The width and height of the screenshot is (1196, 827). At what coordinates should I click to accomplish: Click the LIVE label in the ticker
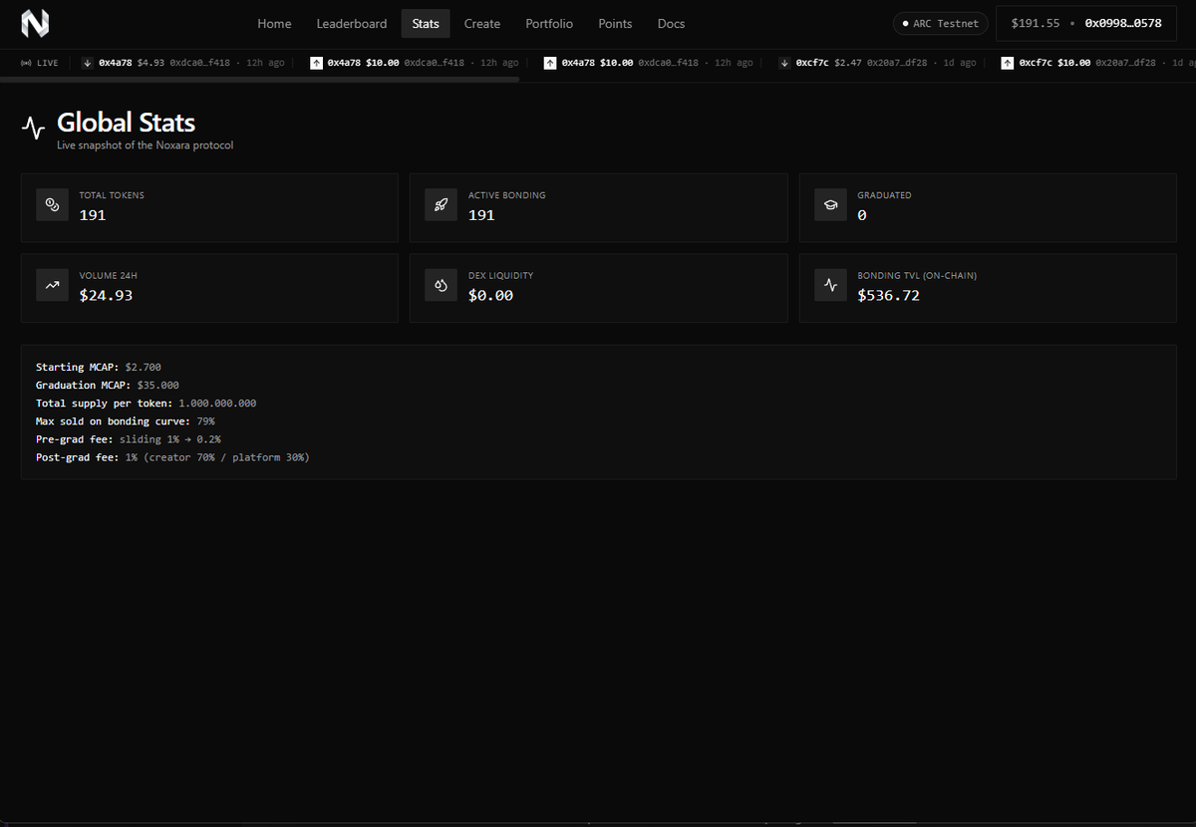click(x=47, y=63)
